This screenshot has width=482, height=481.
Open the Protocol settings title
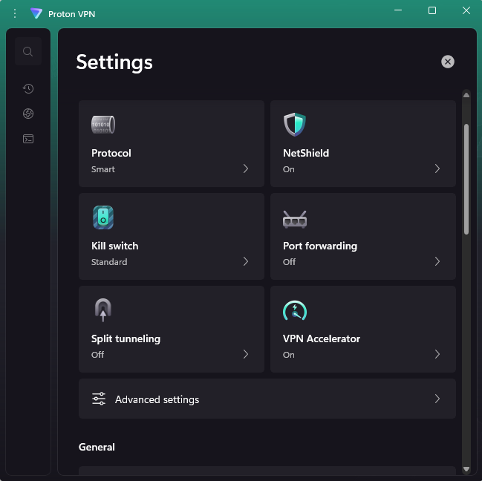(x=111, y=153)
